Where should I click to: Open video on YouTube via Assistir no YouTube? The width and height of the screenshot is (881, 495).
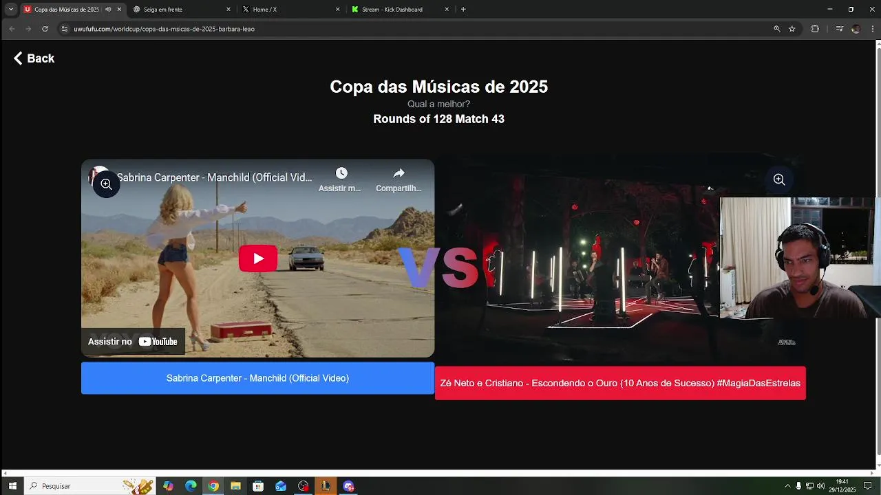pyautogui.click(x=133, y=342)
